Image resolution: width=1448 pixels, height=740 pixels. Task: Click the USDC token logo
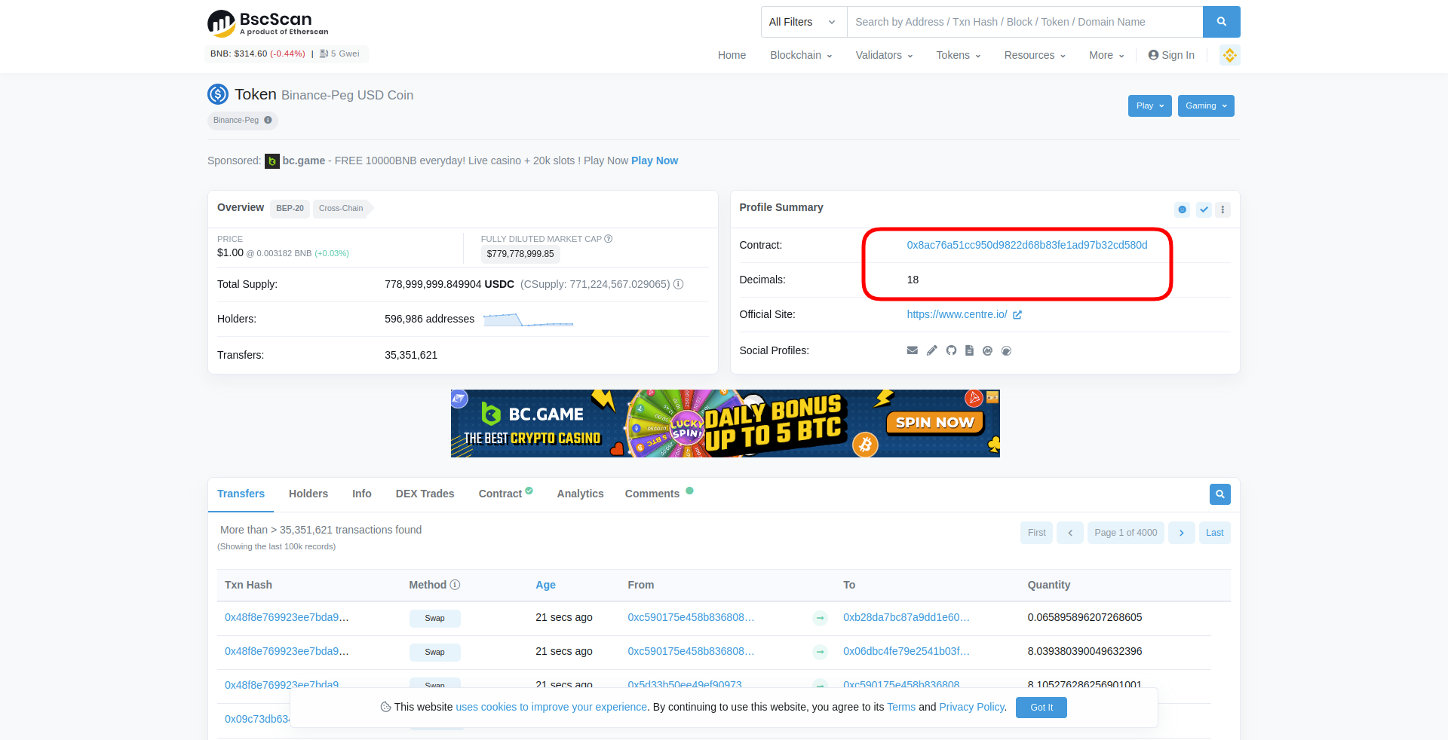pyautogui.click(x=218, y=94)
